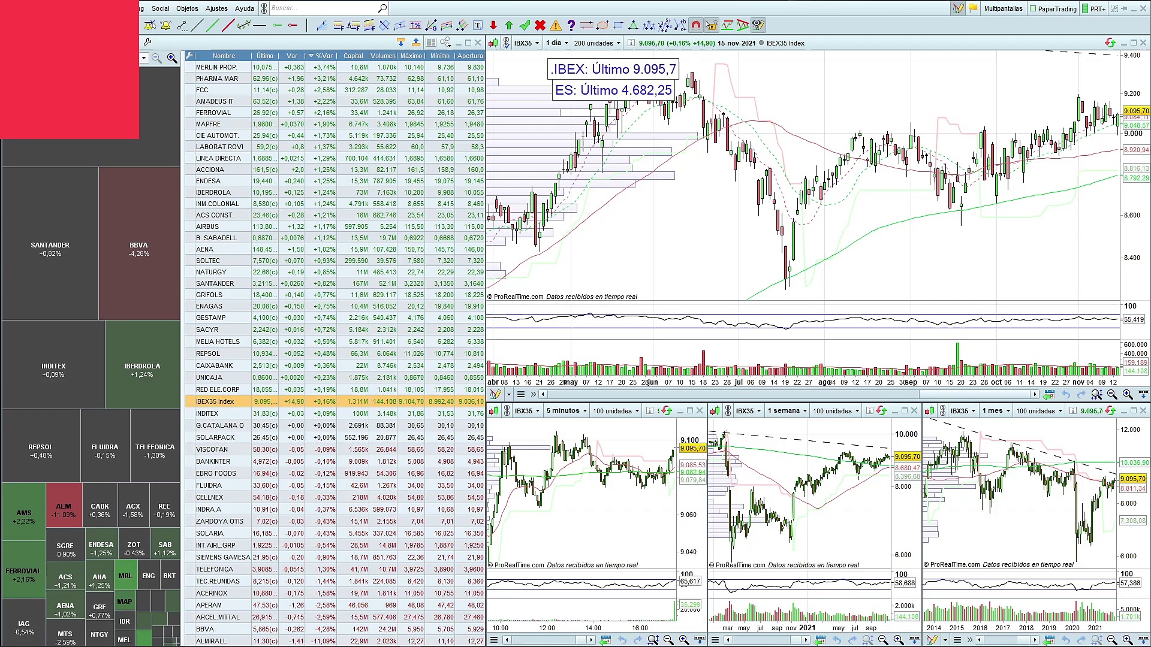1151x647 pixels.
Task: Select the text annotation tool
Action: coord(478,25)
